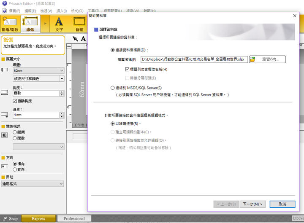Open the 插入(I) menu
The width and height of the screenshot is (304, 223).
(62, 11)
